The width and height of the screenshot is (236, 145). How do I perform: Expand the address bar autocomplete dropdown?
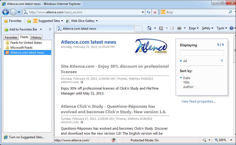143,12
